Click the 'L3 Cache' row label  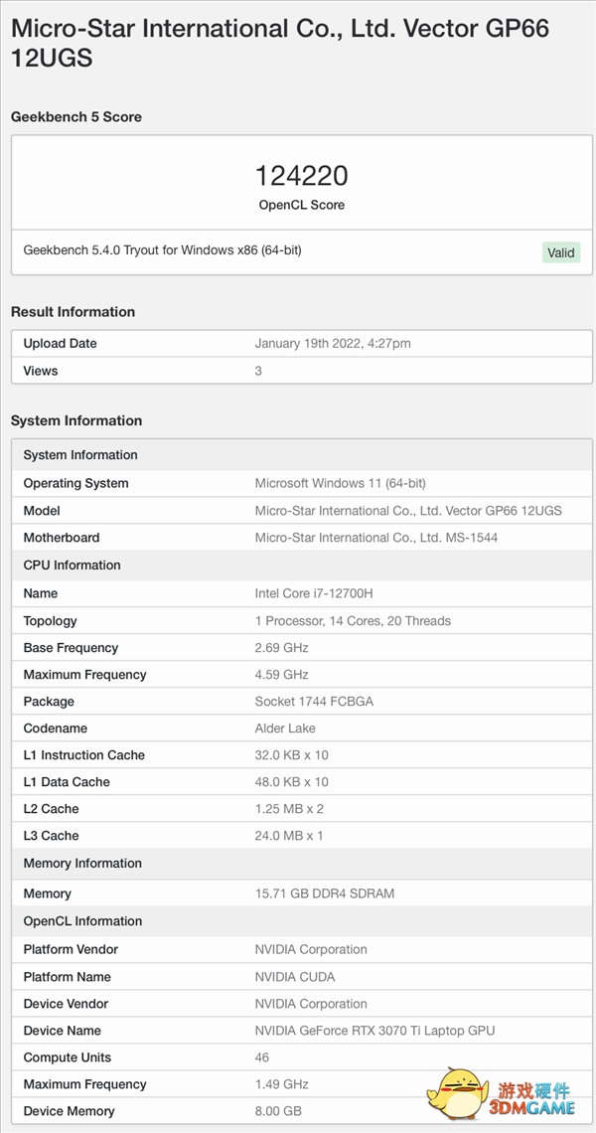click(50, 836)
